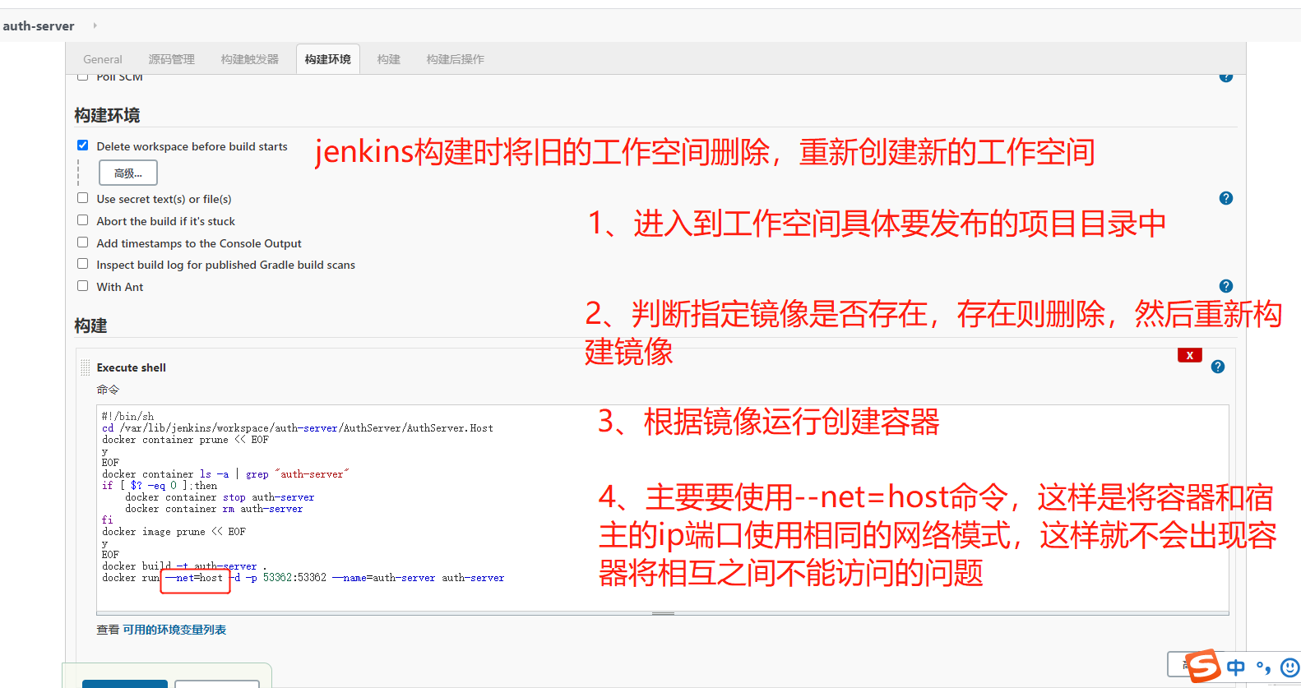Grab the command text area resize bar
This screenshot has width=1301, height=688.
pos(663,613)
